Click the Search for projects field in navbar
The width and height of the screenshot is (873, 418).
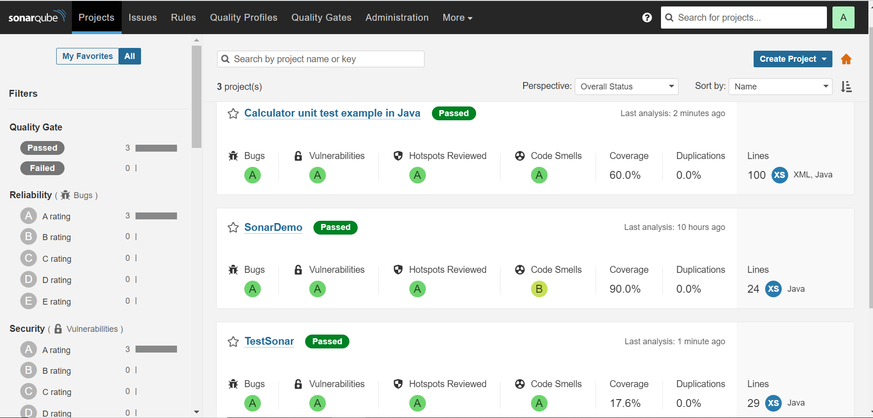[743, 18]
